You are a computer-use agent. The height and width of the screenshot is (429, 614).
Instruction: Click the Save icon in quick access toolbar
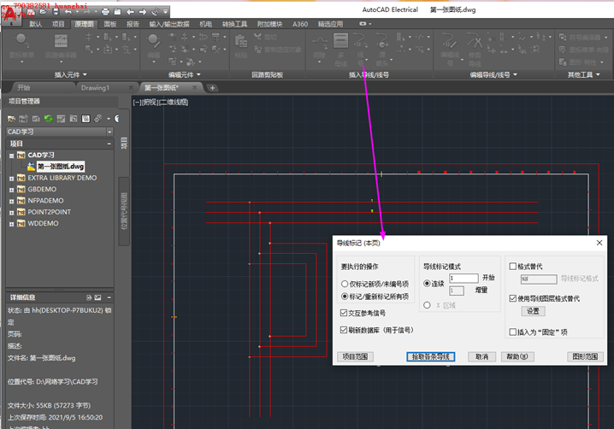(x=56, y=12)
